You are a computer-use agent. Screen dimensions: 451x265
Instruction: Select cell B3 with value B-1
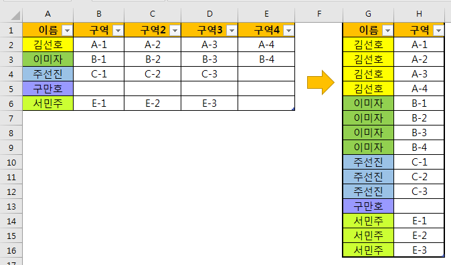click(x=98, y=59)
